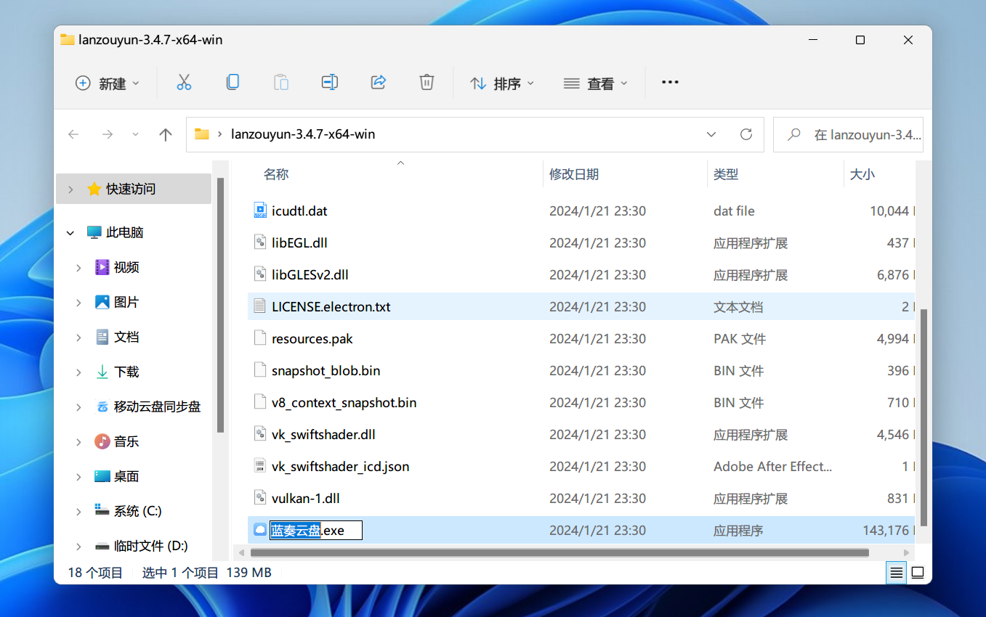Image resolution: width=986 pixels, height=617 pixels.
Task: Sort by the 修改日期 column header
Action: (574, 174)
